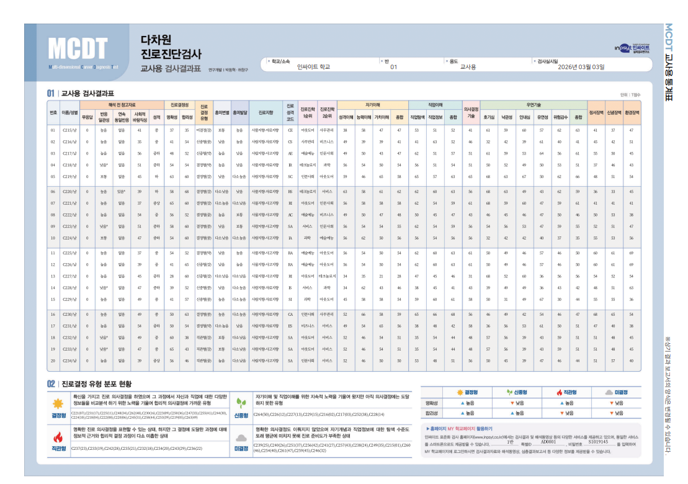688x484 pixels.
Task: Click the 02 진로결정 유형 분포 현황 heading
Action: [89, 384]
